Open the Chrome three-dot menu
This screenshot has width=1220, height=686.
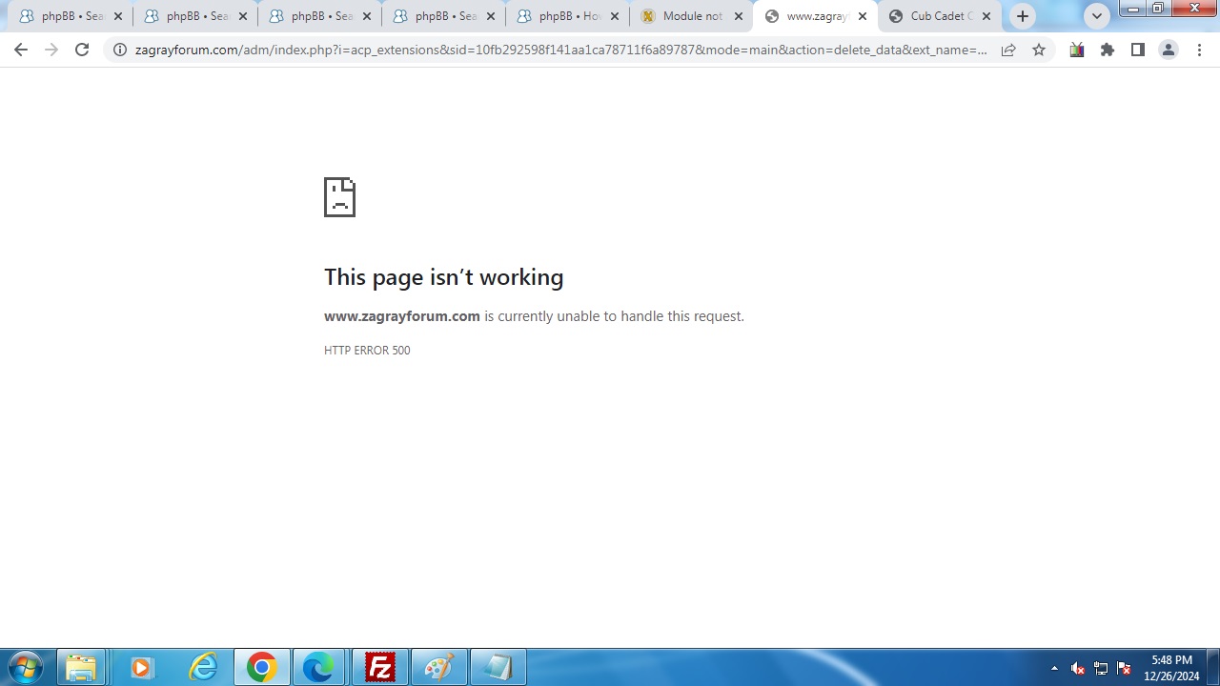tap(1199, 50)
